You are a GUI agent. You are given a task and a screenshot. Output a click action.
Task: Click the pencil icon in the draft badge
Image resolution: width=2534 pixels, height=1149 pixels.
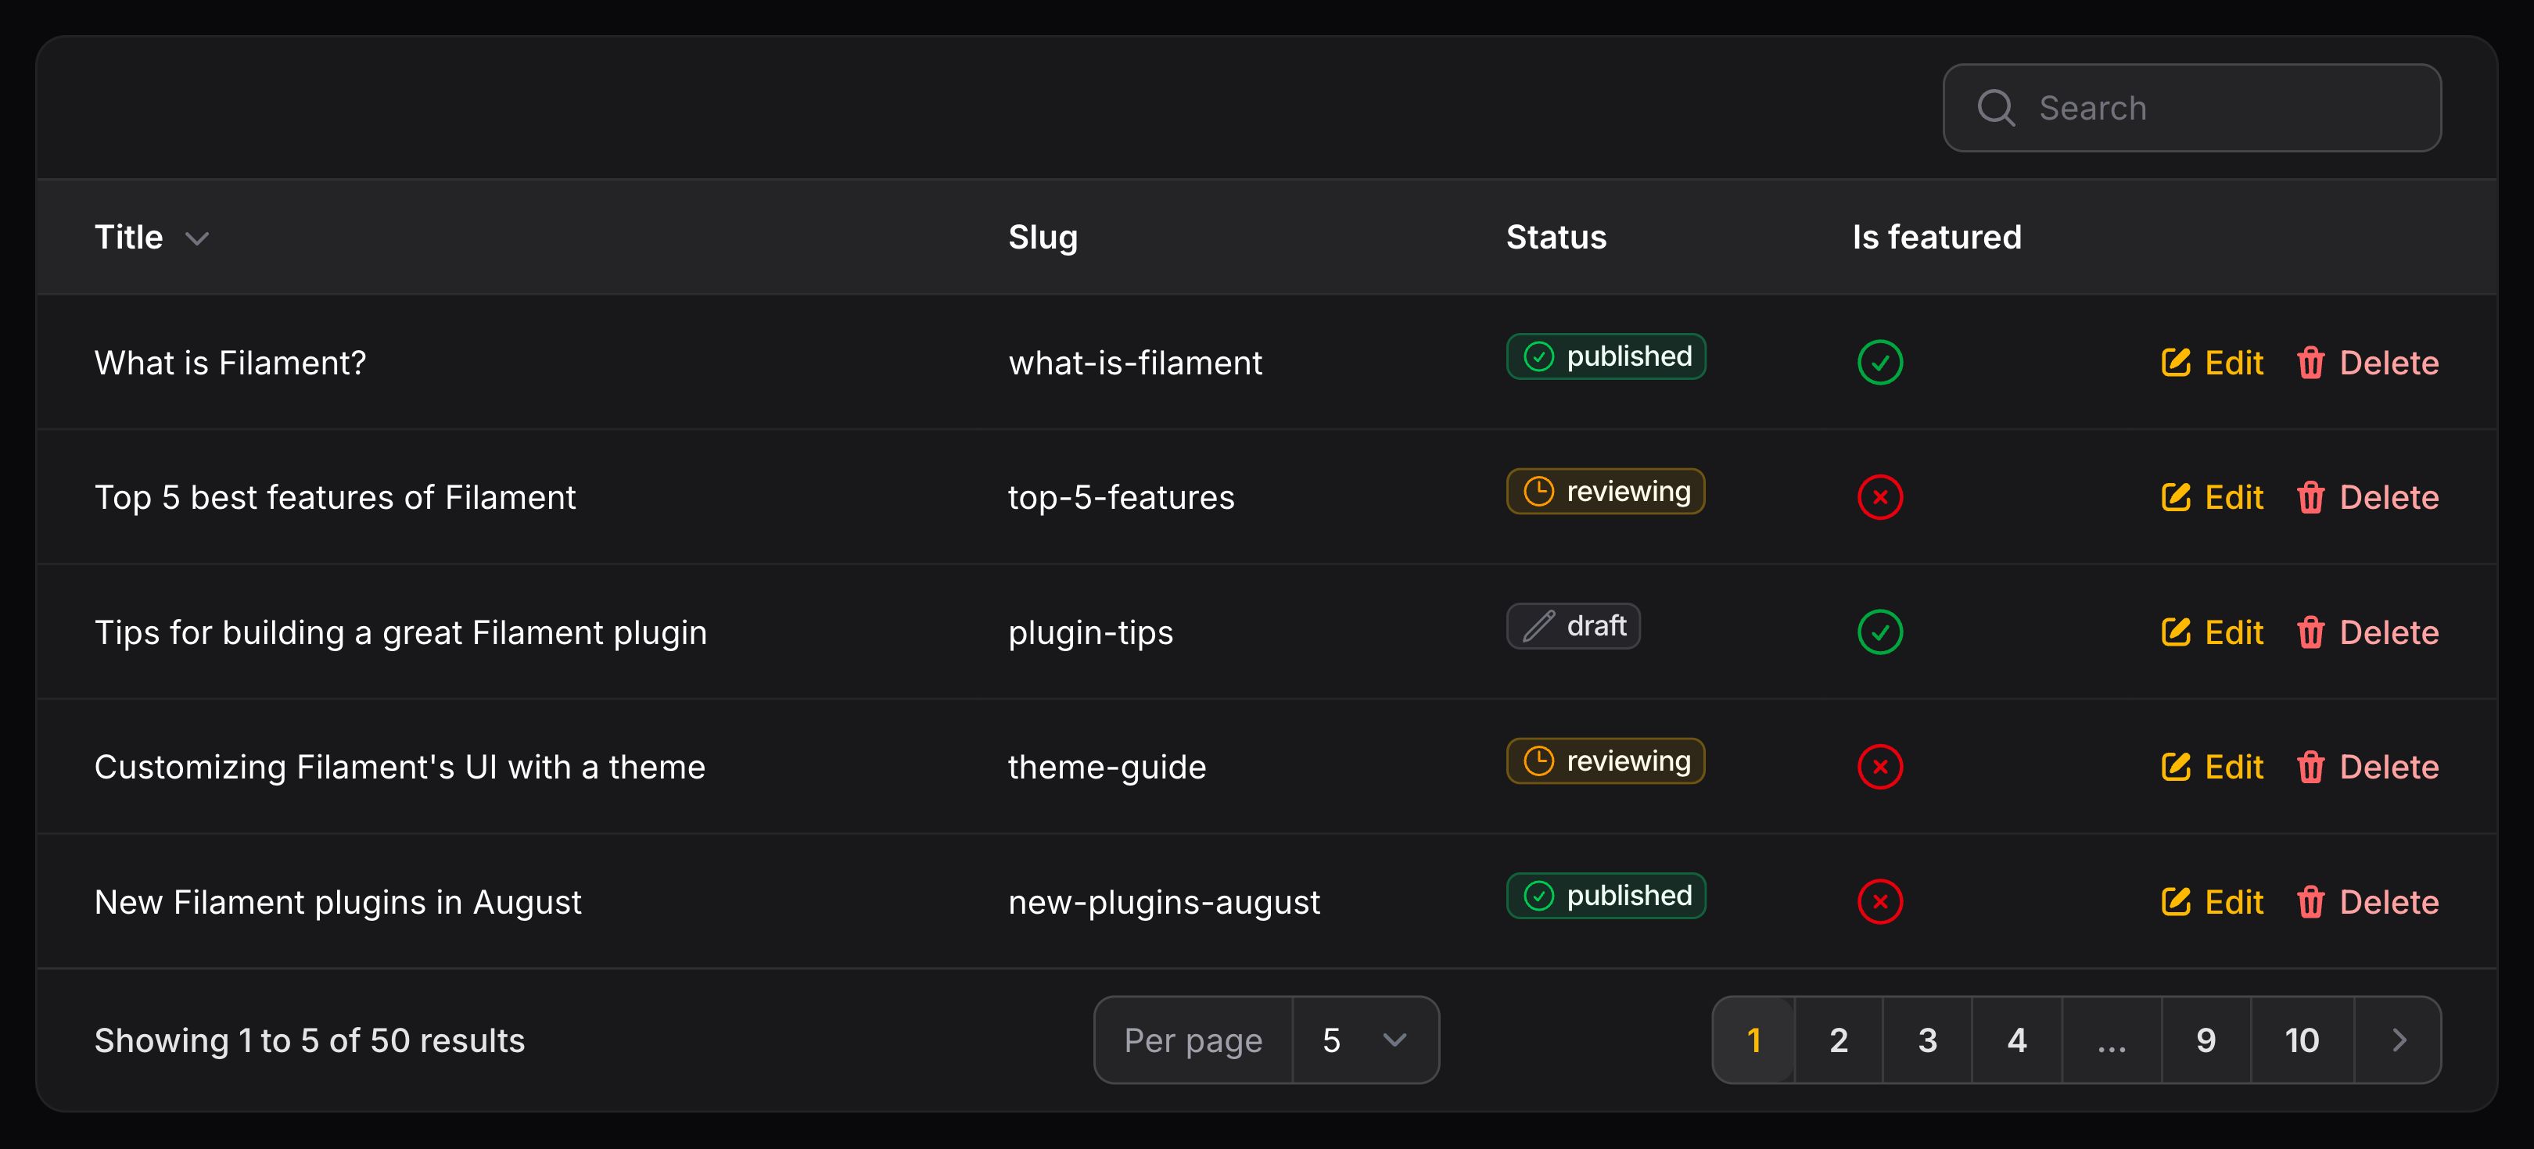pos(1538,626)
